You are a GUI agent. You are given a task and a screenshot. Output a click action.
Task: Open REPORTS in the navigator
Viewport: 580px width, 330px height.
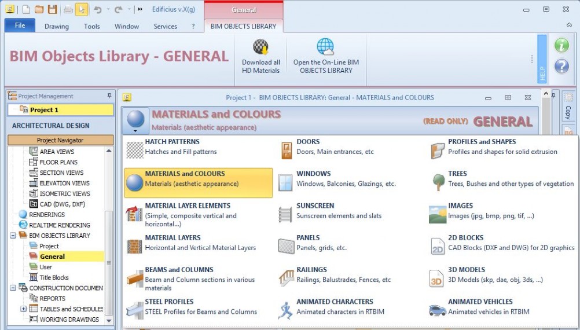click(x=52, y=299)
